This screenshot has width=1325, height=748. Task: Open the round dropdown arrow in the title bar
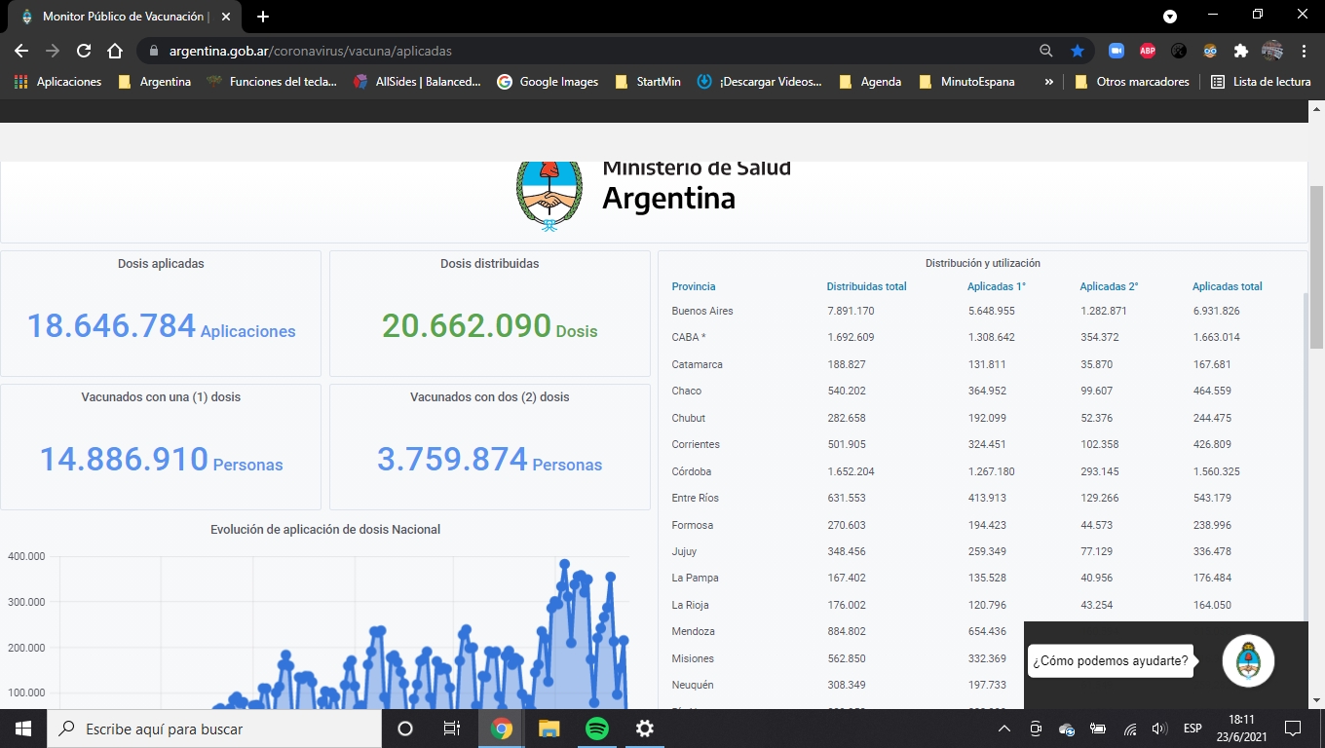tap(1170, 17)
